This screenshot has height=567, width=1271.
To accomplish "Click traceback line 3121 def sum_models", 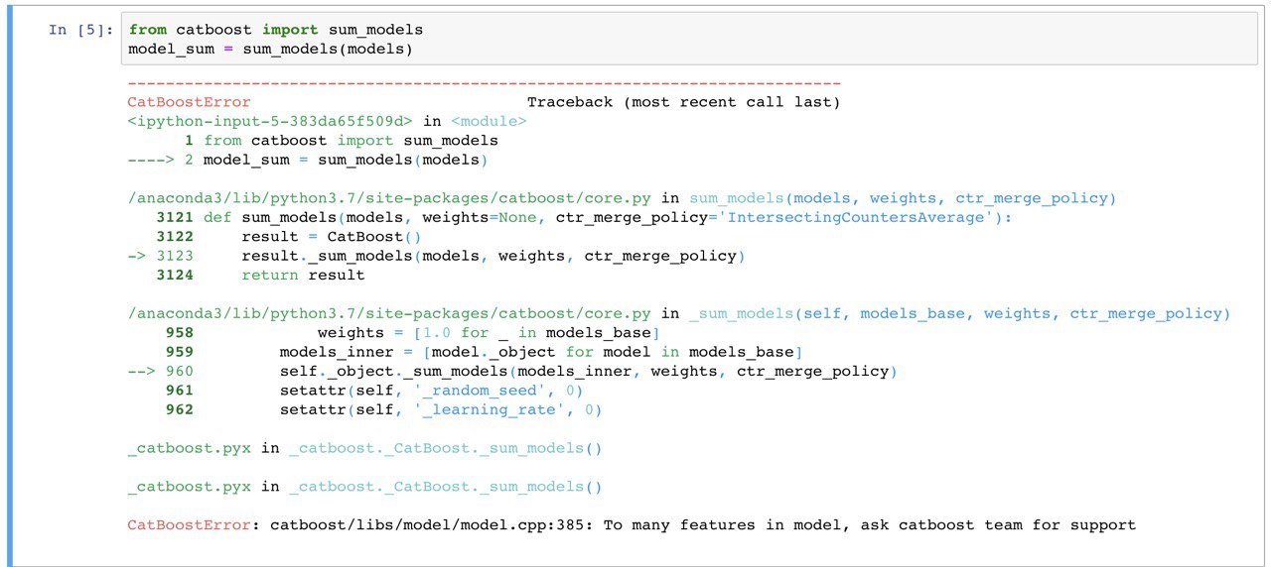I will click(584, 217).
